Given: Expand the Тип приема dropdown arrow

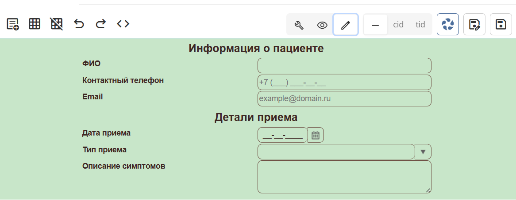Looking at the screenshot, I should click(x=423, y=152).
